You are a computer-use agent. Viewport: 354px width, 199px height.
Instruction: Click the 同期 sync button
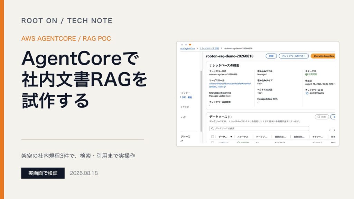point(322,117)
